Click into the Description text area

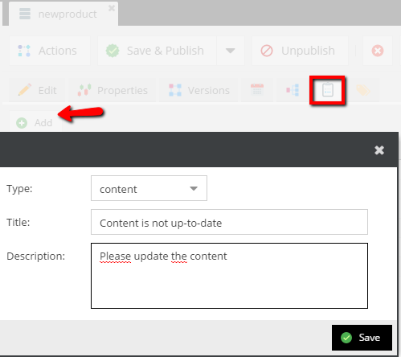point(229,276)
